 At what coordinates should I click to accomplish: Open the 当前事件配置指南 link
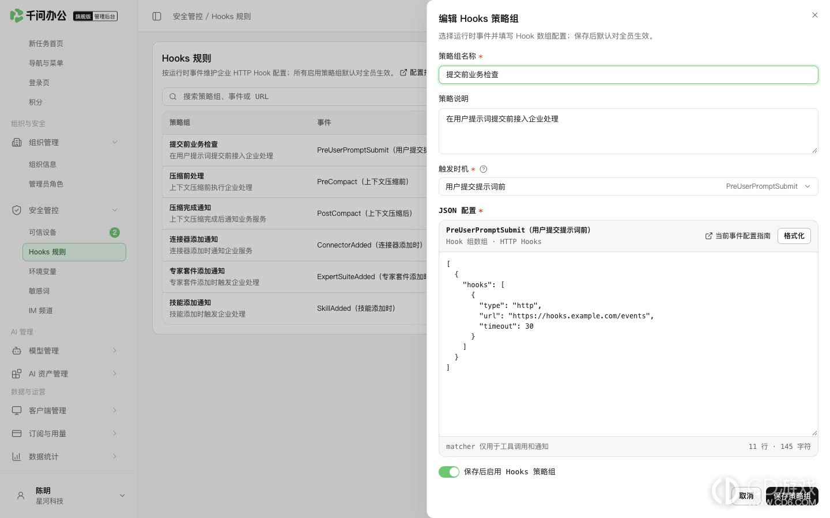coord(738,236)
